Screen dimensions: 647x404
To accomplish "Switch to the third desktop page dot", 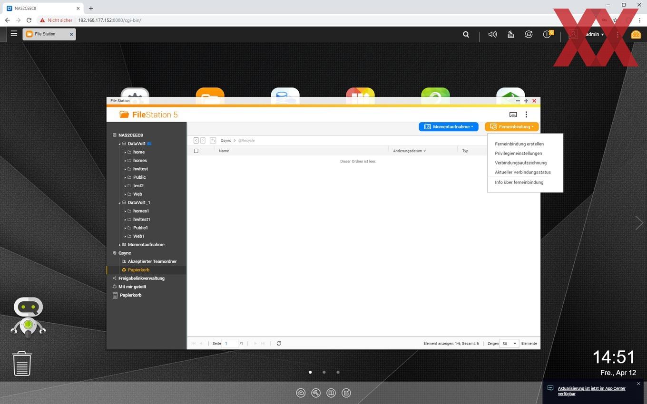I will coord(338,372).
